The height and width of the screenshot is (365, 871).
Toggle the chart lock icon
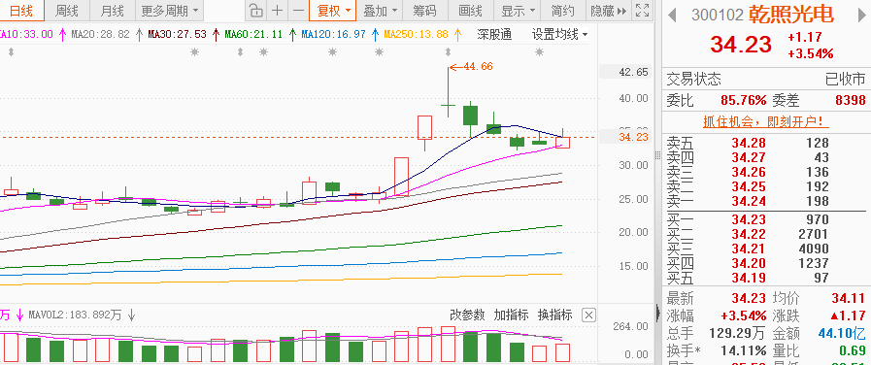255,11
